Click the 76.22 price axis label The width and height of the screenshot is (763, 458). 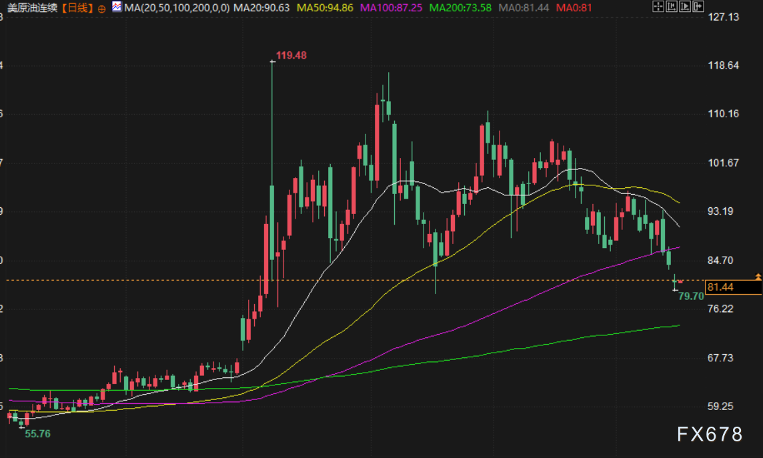pos(721,309)
